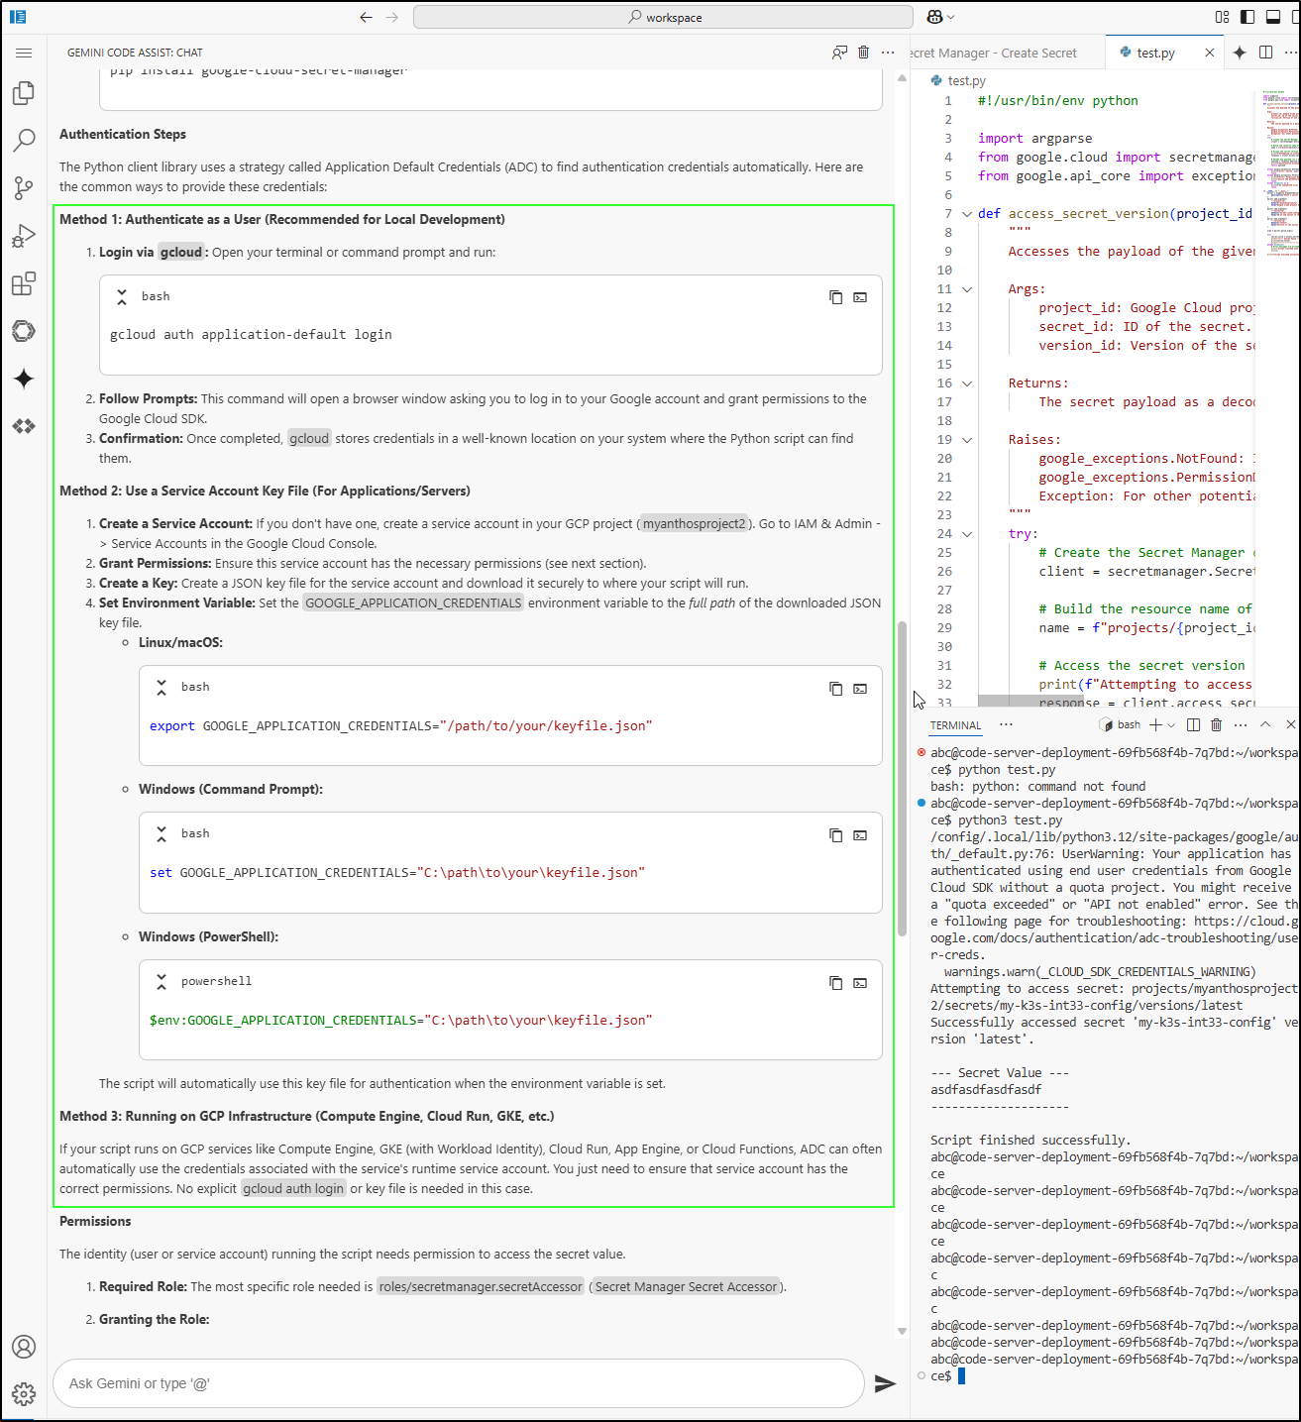Image resolution: width=1301 pixels, height=1422 pixels.
Task: Fold the Raises section at line 19
Action: click(967, 440)
